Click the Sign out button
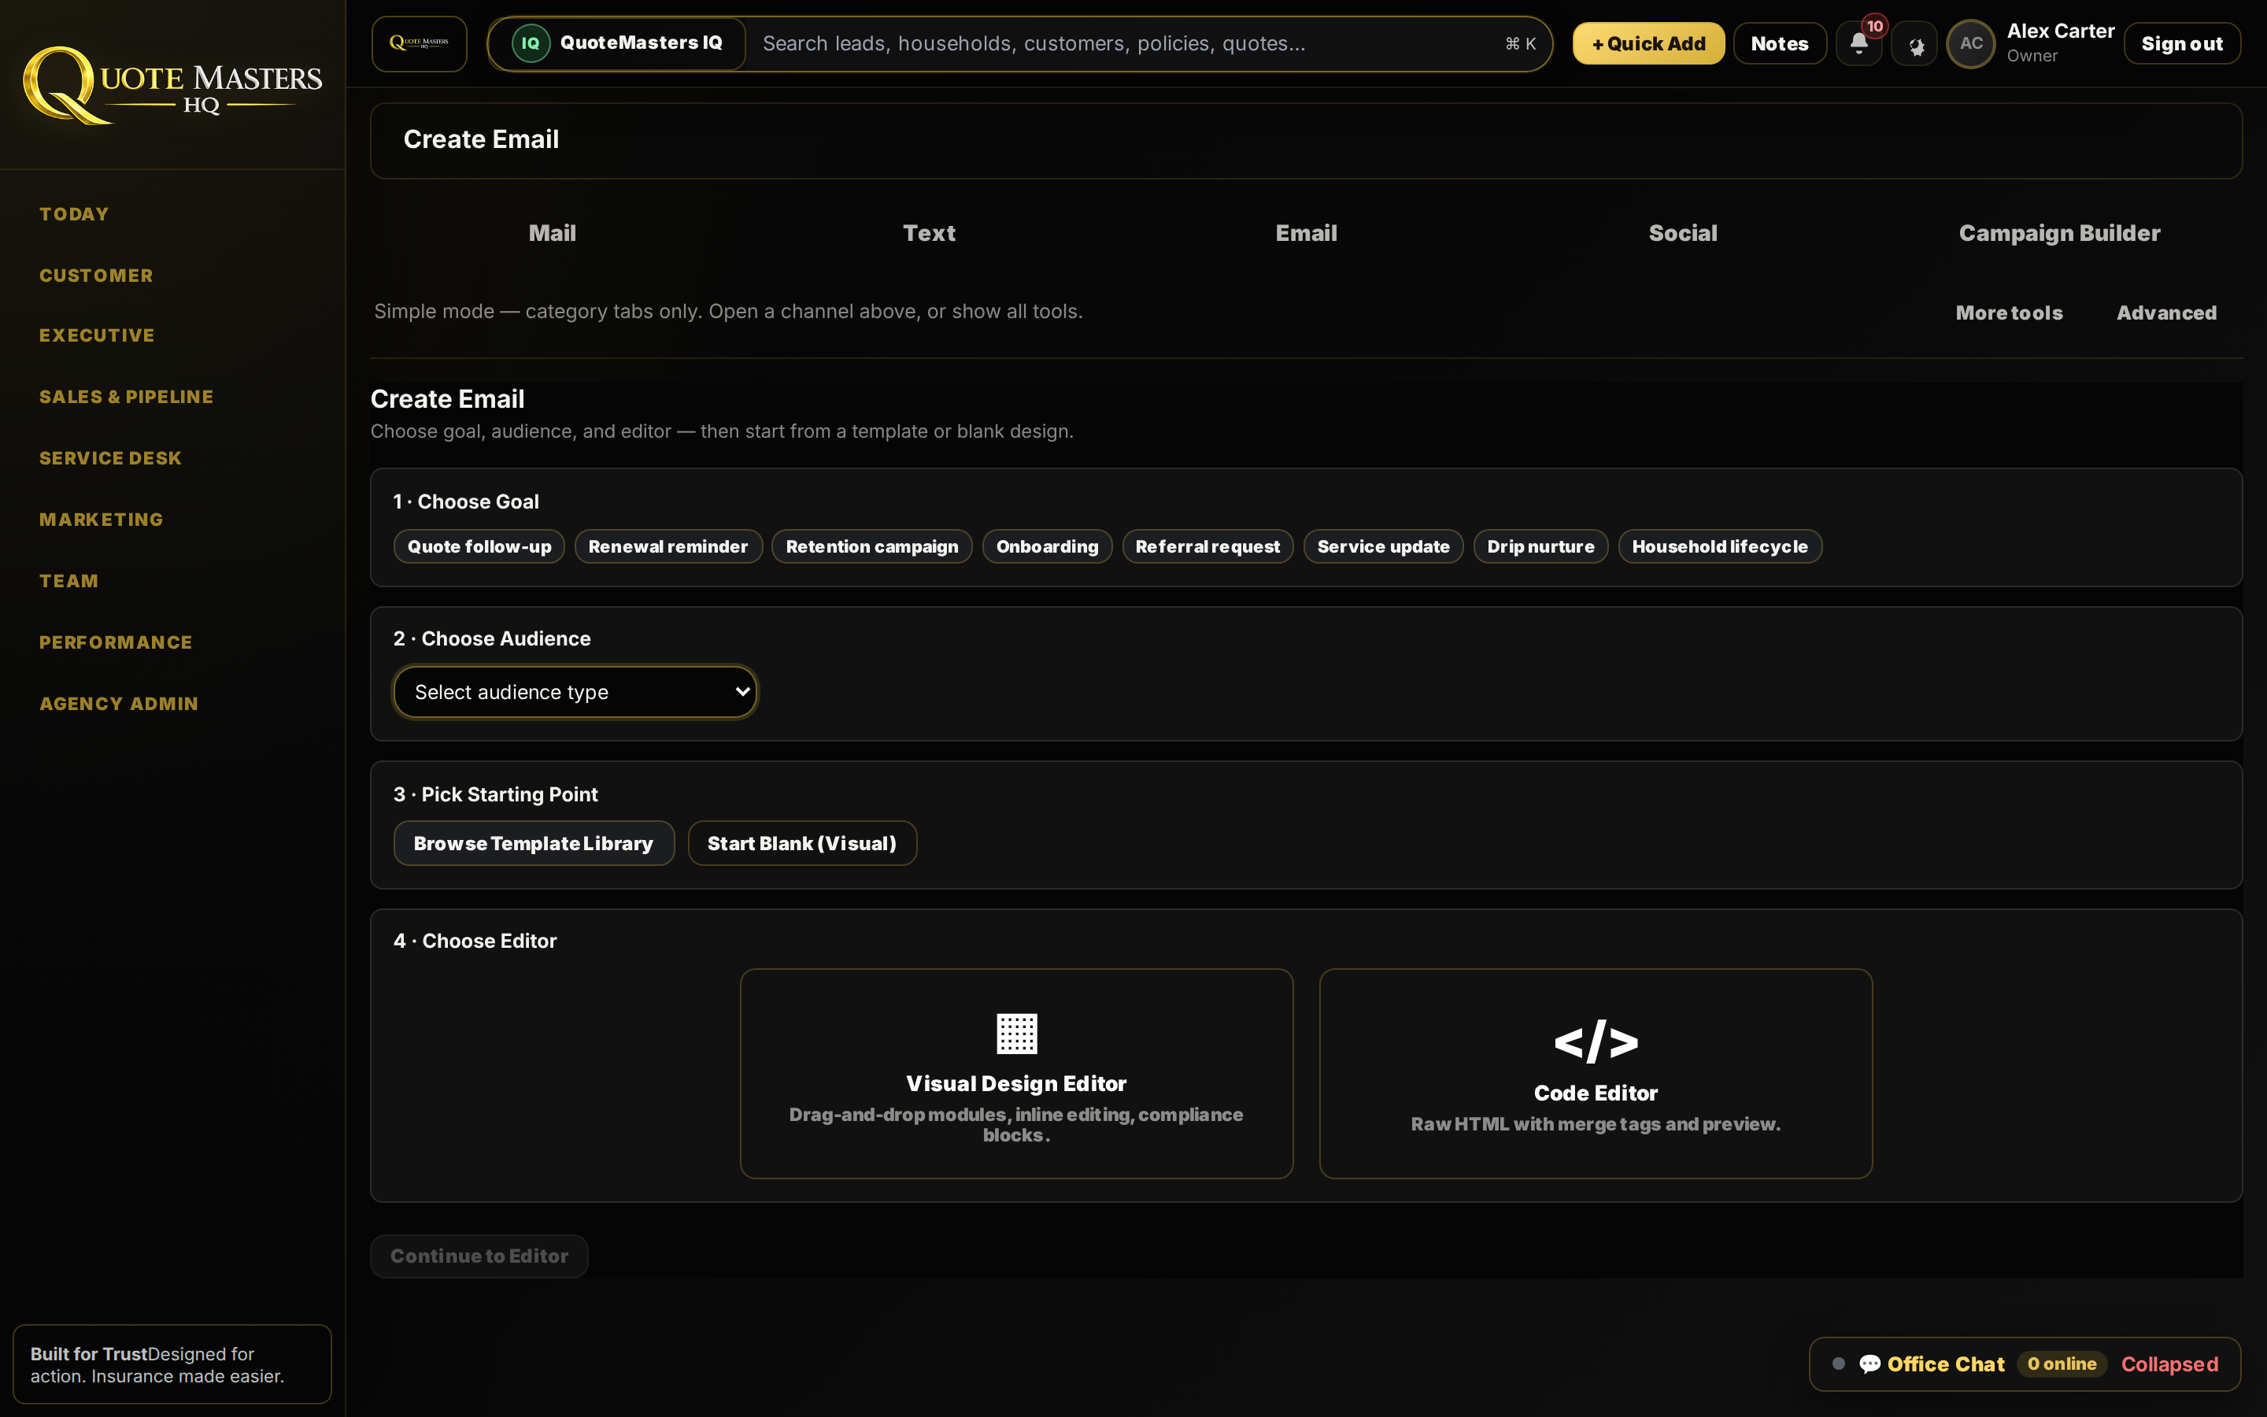The image size is (2267, 1417). (2182, 43)
